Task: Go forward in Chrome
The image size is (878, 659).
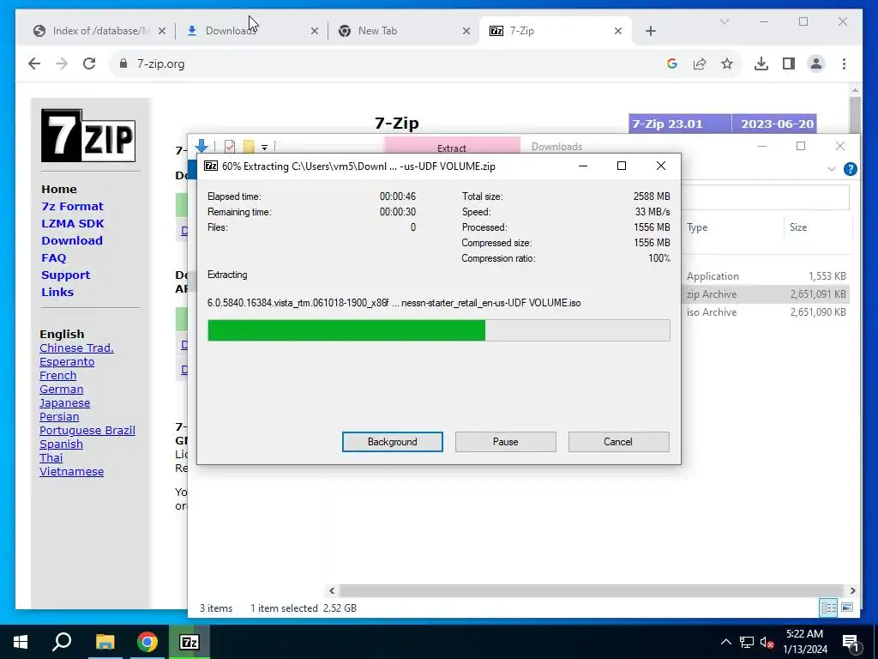Action: (62, 63)
